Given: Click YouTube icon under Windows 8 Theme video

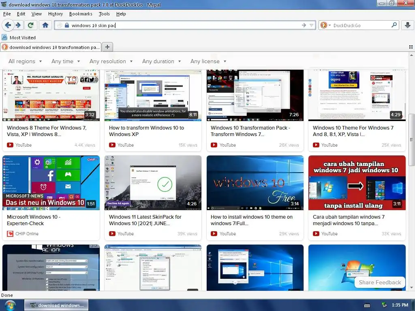Looking at the screenshot, I should pos(10,145).
